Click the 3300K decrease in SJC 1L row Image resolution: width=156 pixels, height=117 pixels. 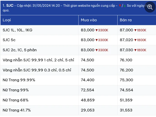point(102,30)
